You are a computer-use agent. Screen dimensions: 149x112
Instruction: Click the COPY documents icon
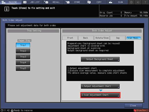89,2
